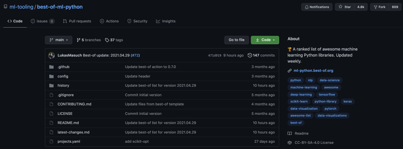Click the history clock icon beside commits

(250, 55)
